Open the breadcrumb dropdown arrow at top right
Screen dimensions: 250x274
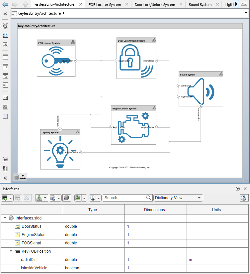[246, 13]
